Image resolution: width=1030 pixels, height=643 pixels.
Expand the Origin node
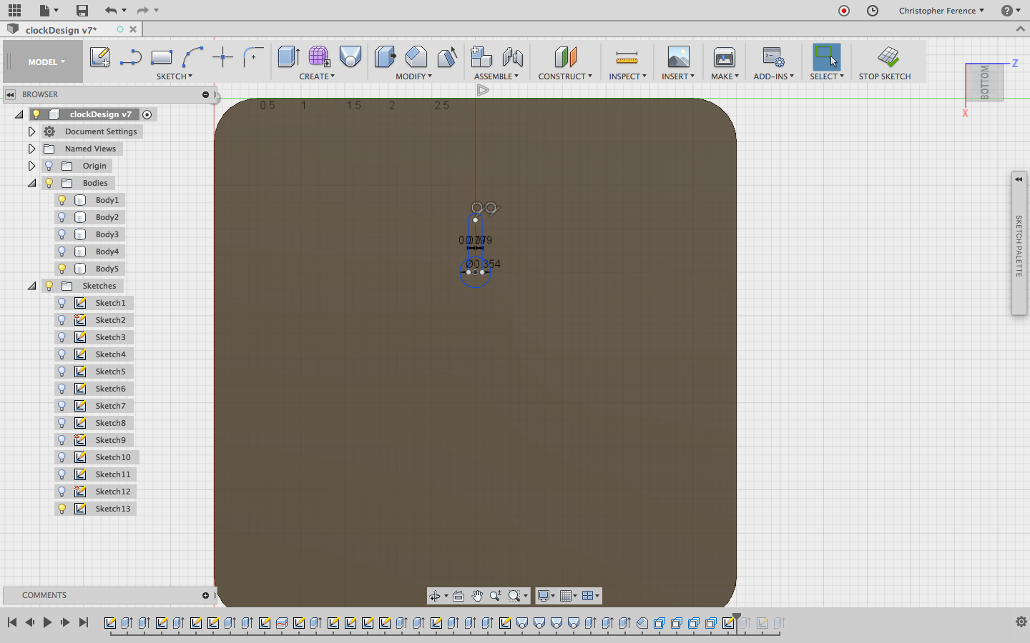coord(31,166)
